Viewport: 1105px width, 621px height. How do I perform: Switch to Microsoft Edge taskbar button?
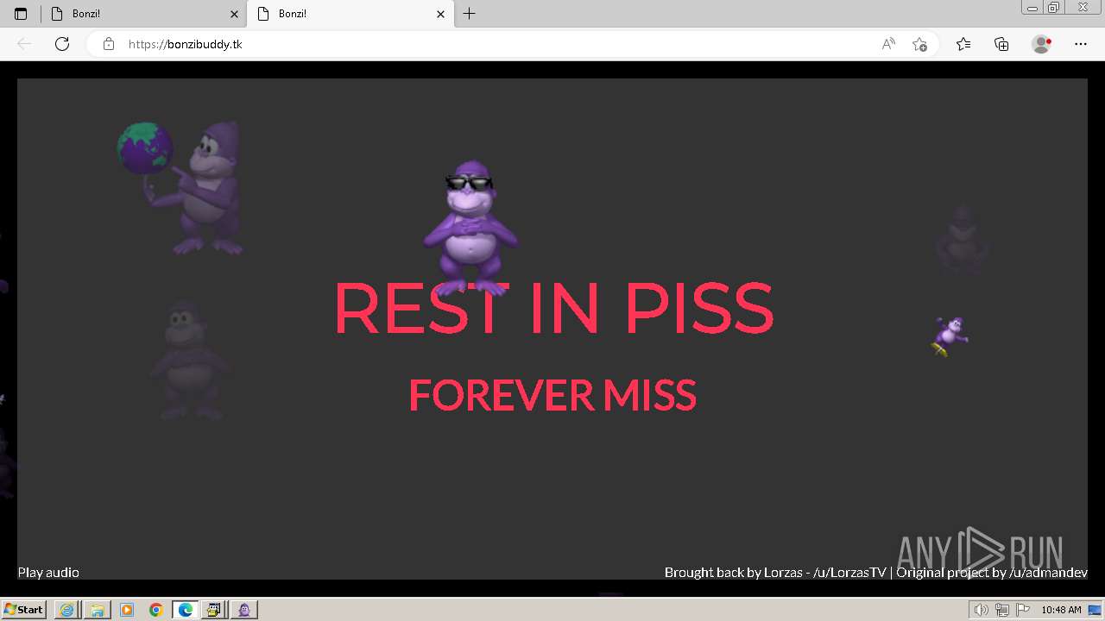click(186, 610)
